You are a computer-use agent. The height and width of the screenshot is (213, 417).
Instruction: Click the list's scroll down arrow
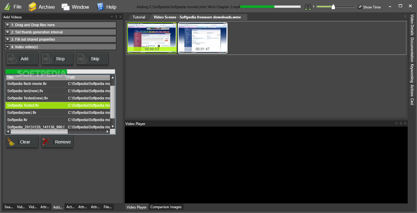pyautogui.click(x=113, y=127)
